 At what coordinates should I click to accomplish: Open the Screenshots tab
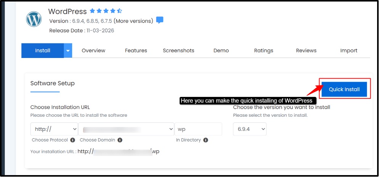(178, 50)
